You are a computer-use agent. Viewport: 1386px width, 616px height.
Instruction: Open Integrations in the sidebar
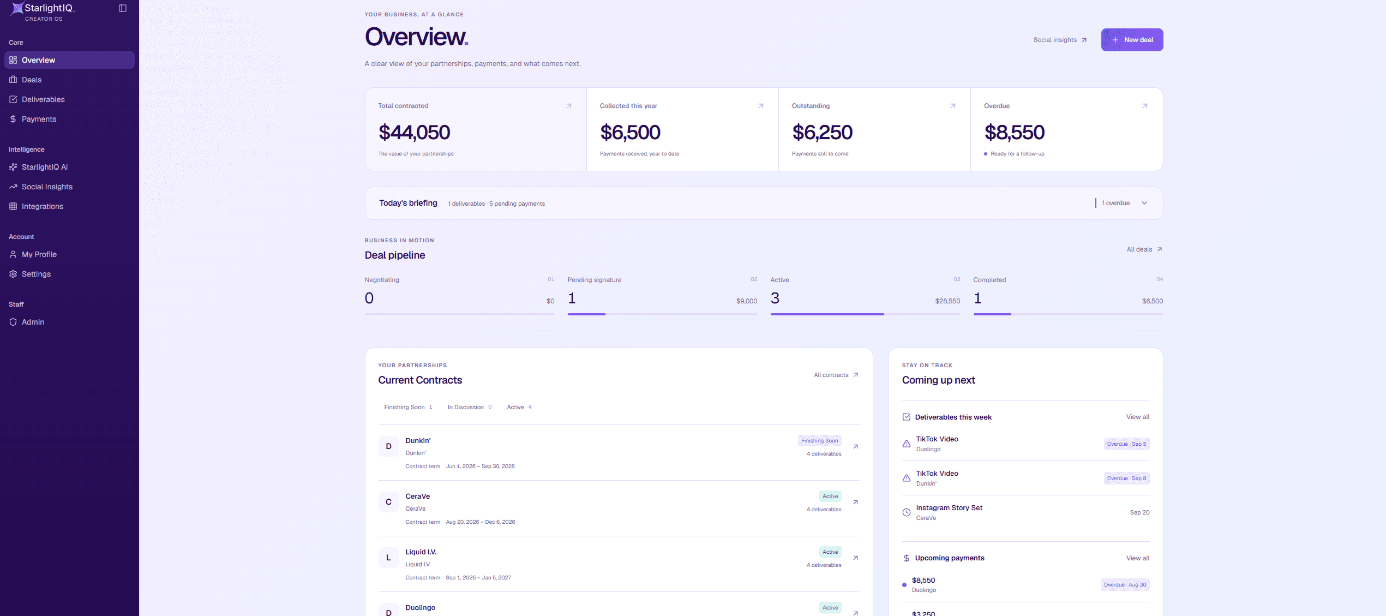(x=69, y=206)
